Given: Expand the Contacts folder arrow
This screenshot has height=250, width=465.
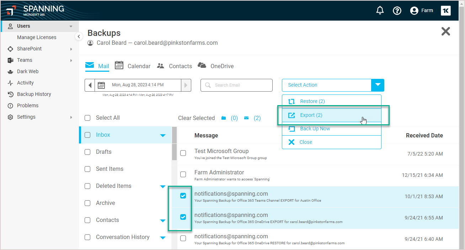Looking at the screenshot, I should click(163, 221).
